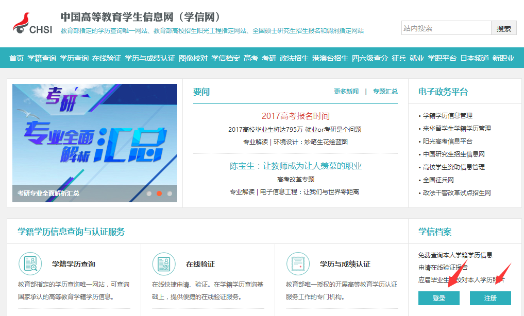Screen dimensions: 524x316
Task: Open the 更多新闻 link
Action: 346,92
